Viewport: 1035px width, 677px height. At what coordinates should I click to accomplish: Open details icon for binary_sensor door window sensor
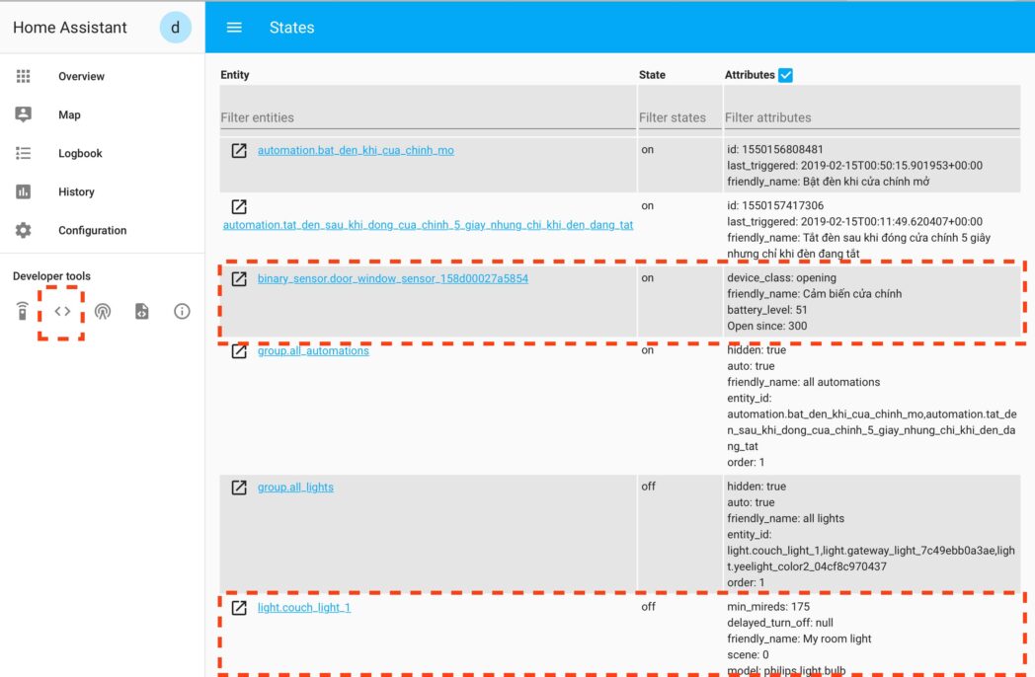tap(239, 279)
